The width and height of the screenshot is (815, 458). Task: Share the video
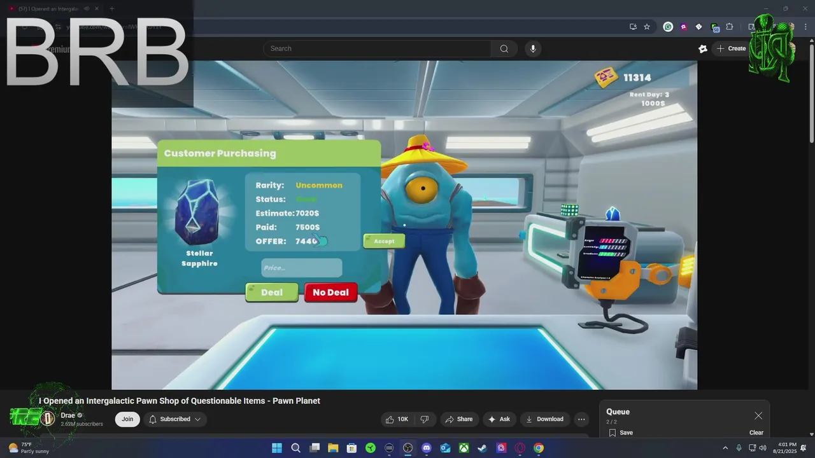[x=459, y=419]
